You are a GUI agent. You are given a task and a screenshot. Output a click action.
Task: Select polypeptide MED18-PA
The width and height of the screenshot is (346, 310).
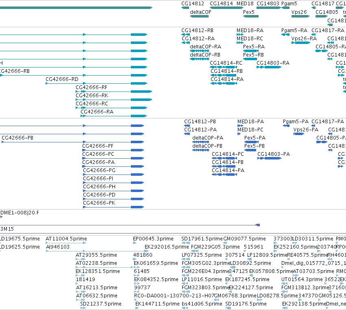coord(250,122)
